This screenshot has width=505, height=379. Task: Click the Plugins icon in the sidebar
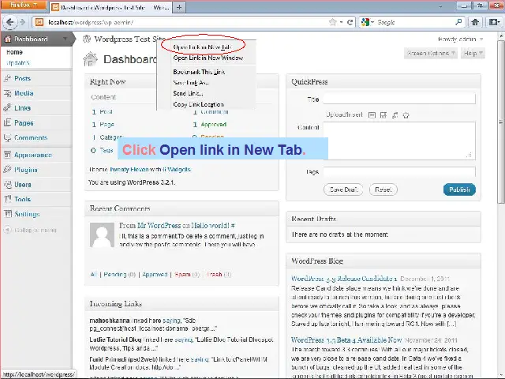[x=7, y=170]
